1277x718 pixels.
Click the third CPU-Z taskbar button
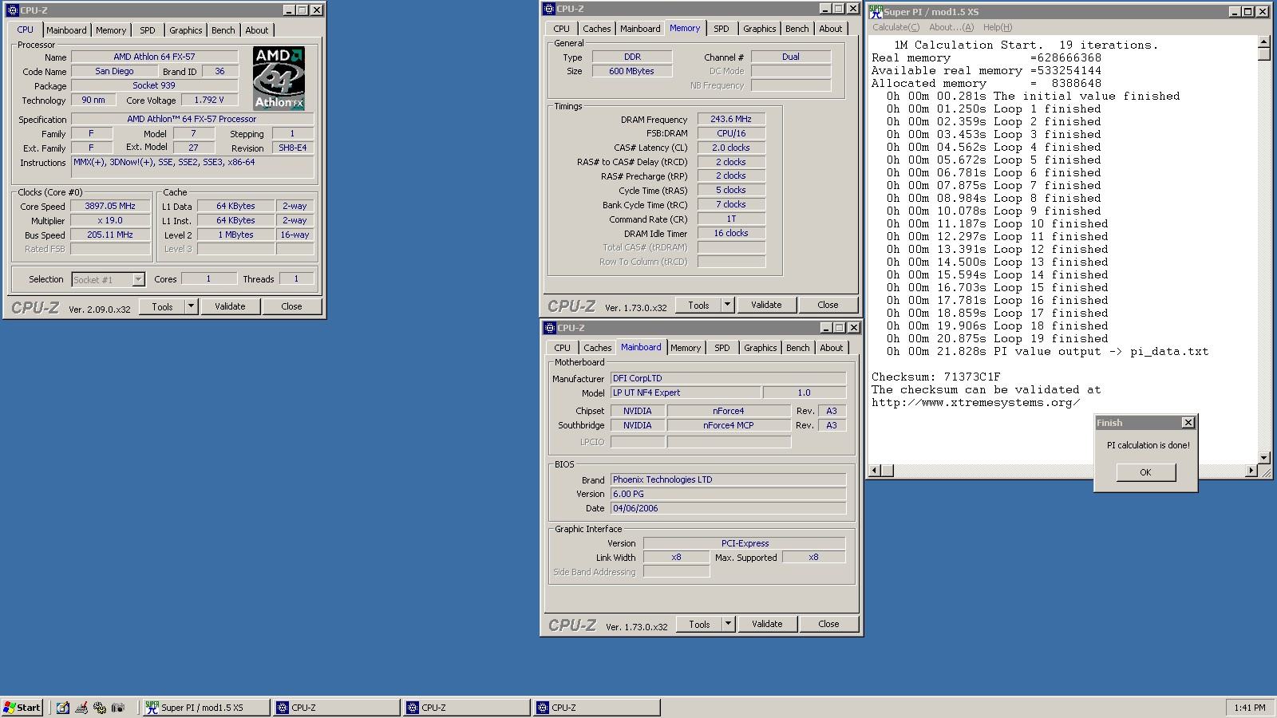596,708
